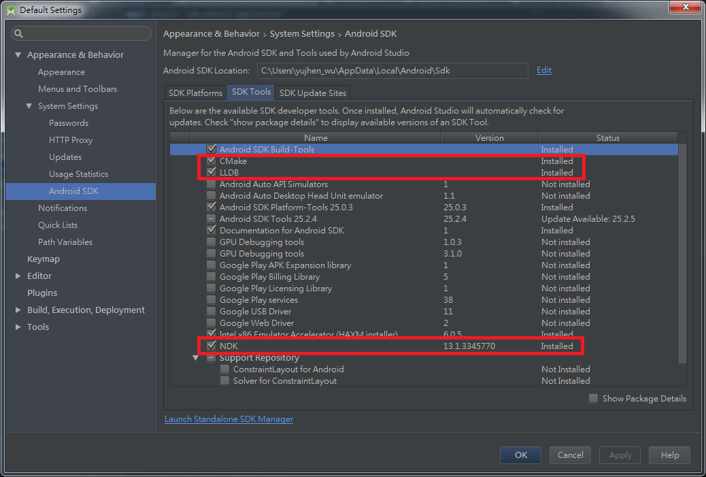This screenshot has width=706, height=477.
Task: Open Menus and Toolbars settings
Action: click(x=78, y=88)
